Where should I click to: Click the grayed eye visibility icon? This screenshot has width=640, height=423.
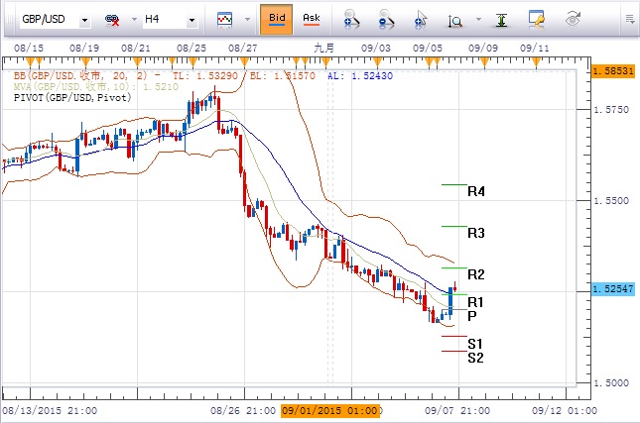573,19
